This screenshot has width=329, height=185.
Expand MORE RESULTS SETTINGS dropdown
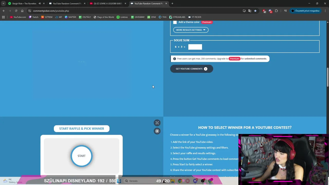pos(191,30)
